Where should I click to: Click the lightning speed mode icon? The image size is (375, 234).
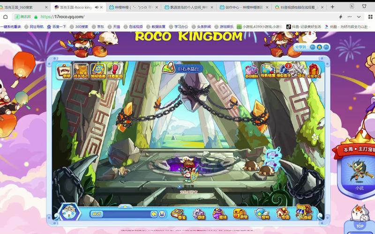[x=341, y=17]
